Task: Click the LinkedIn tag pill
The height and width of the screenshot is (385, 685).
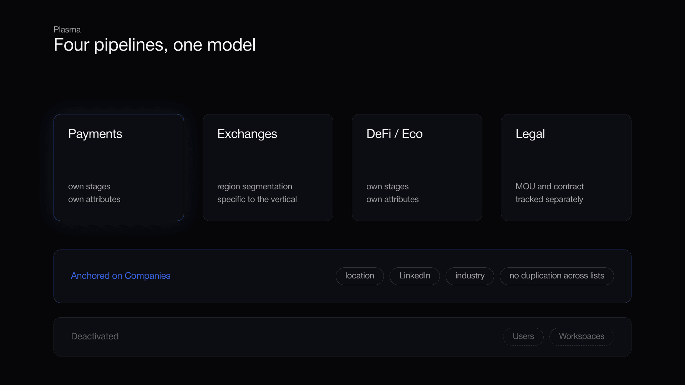Action: [415, 276]
